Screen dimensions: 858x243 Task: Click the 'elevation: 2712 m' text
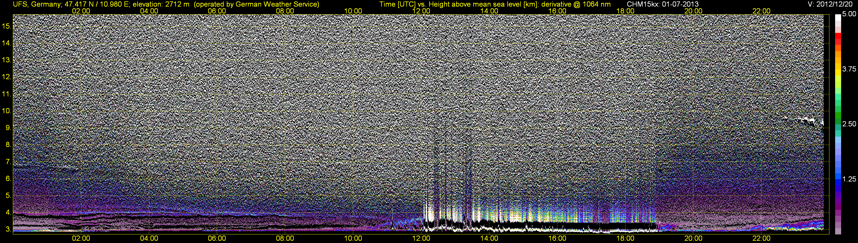pyautogui.click(x=161, y=4)
